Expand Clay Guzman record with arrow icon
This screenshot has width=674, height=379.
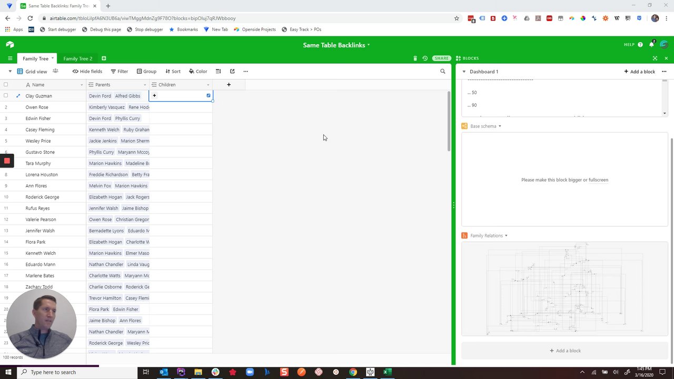pos(18,96)
